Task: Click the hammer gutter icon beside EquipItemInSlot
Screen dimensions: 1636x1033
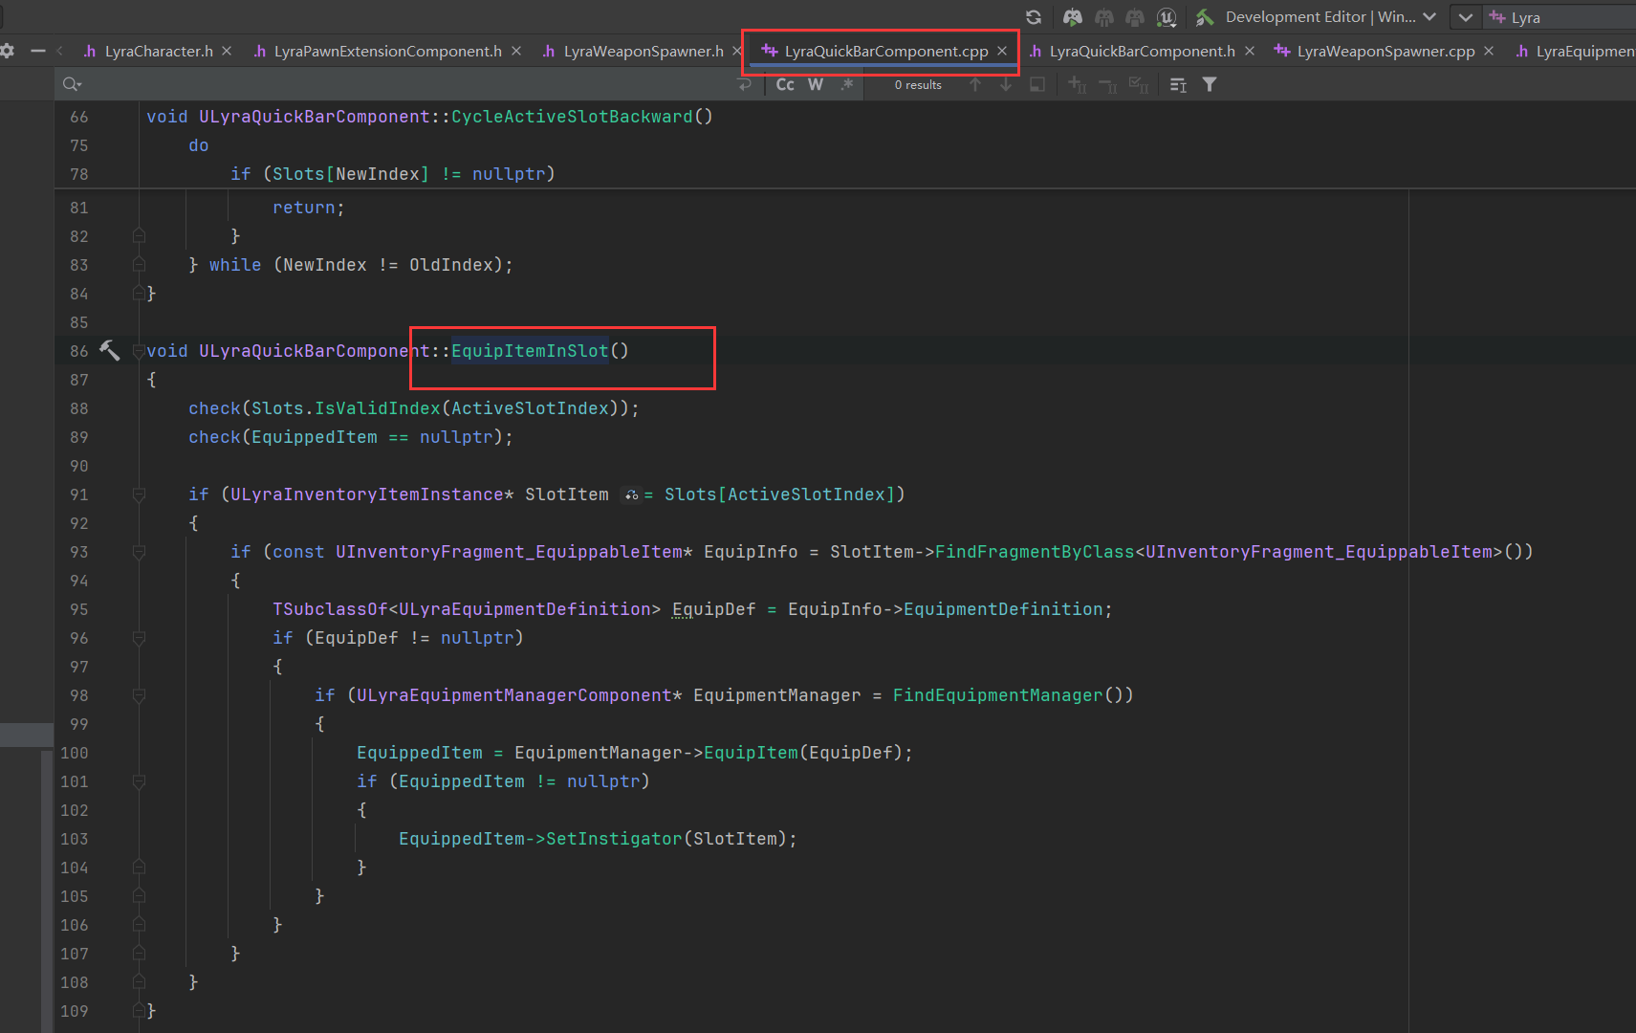Action: [110, 351]
